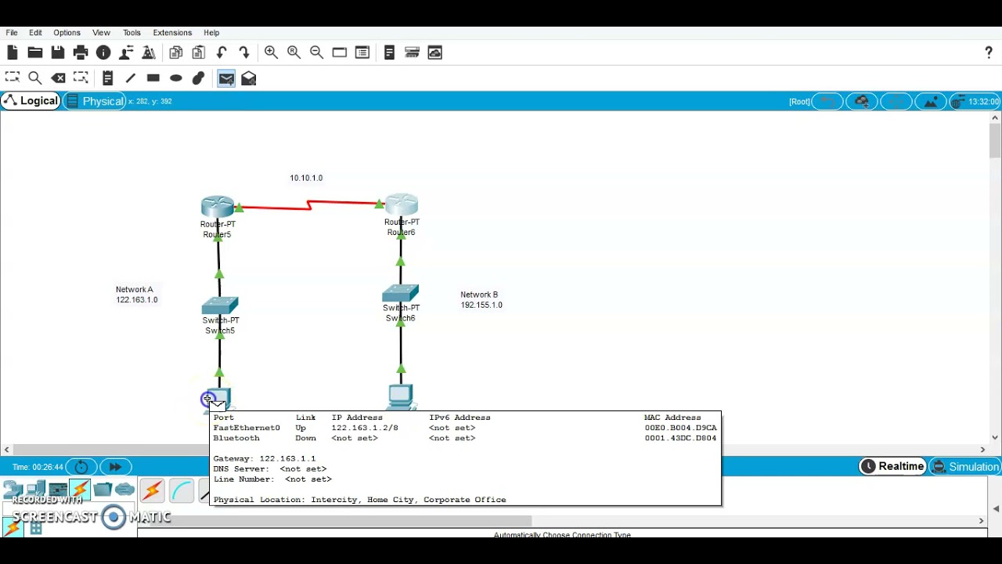Open the File menu
Screen dimensions: 1002x564
pyautogui.click(x=12, y=33)
